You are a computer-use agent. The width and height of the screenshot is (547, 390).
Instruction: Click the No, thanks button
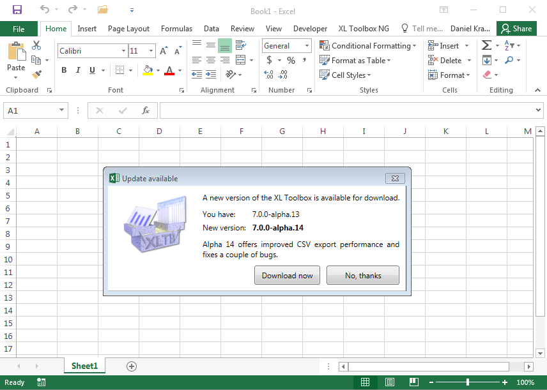coord(363,275)
